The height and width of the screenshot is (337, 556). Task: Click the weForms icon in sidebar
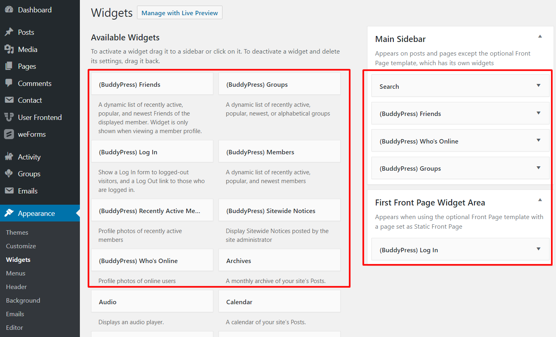pos(9,134)
